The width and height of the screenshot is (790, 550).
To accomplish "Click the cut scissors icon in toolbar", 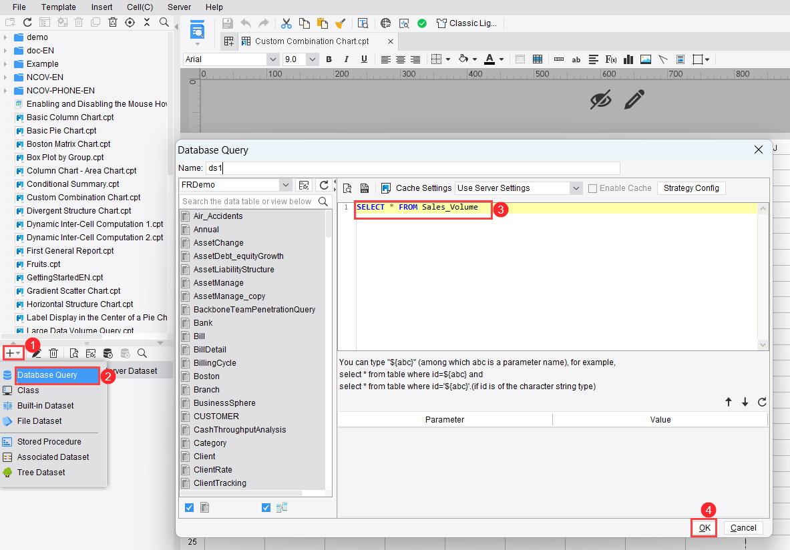I will [x=286, y=23].
